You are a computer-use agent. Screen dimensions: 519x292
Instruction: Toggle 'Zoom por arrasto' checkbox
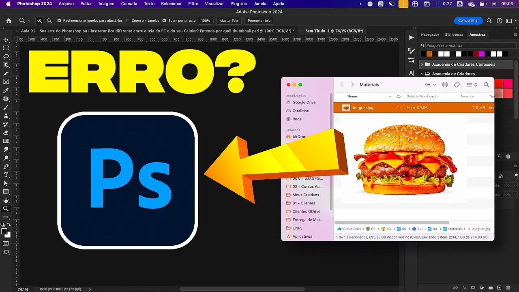click(164, 21)
